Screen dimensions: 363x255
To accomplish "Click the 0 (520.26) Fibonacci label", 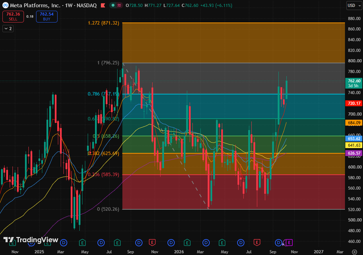I will pyautogui.click(x=108, y=209).
